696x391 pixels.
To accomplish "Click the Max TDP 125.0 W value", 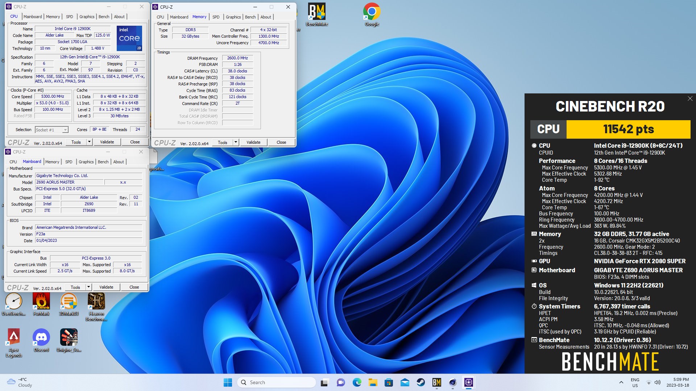I will (103, 35).
